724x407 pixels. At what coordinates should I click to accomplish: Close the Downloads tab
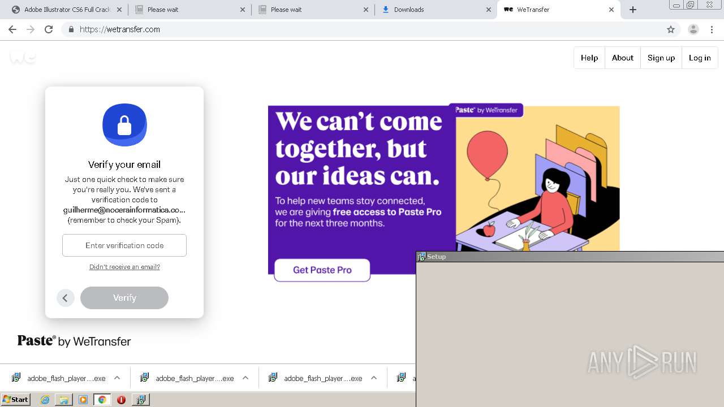pos(489,10)
